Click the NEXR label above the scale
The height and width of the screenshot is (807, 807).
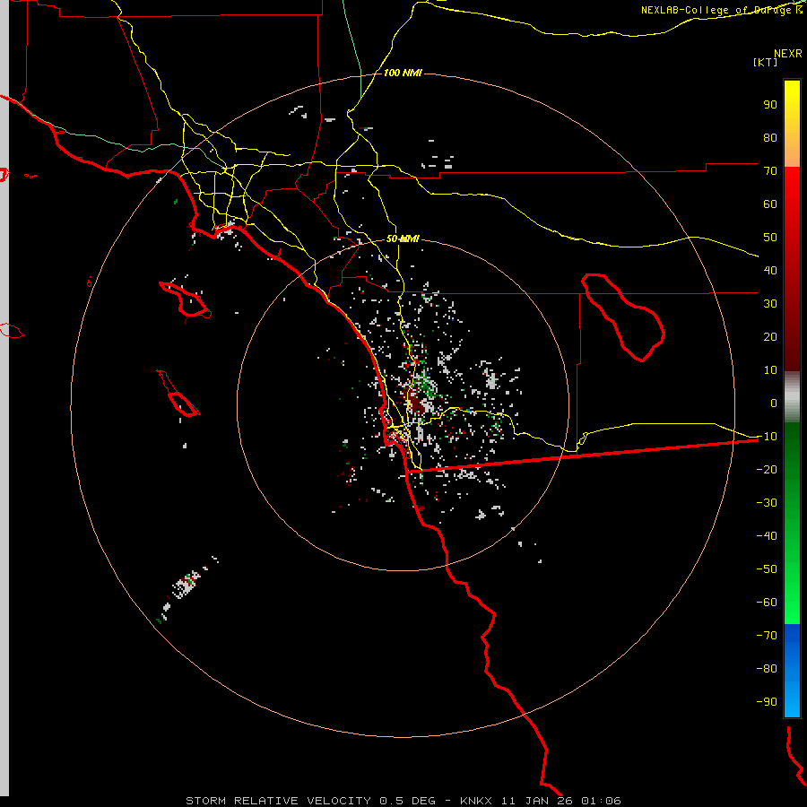(787, 53)
